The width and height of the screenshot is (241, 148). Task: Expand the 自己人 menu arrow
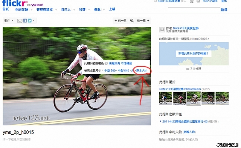74,10
